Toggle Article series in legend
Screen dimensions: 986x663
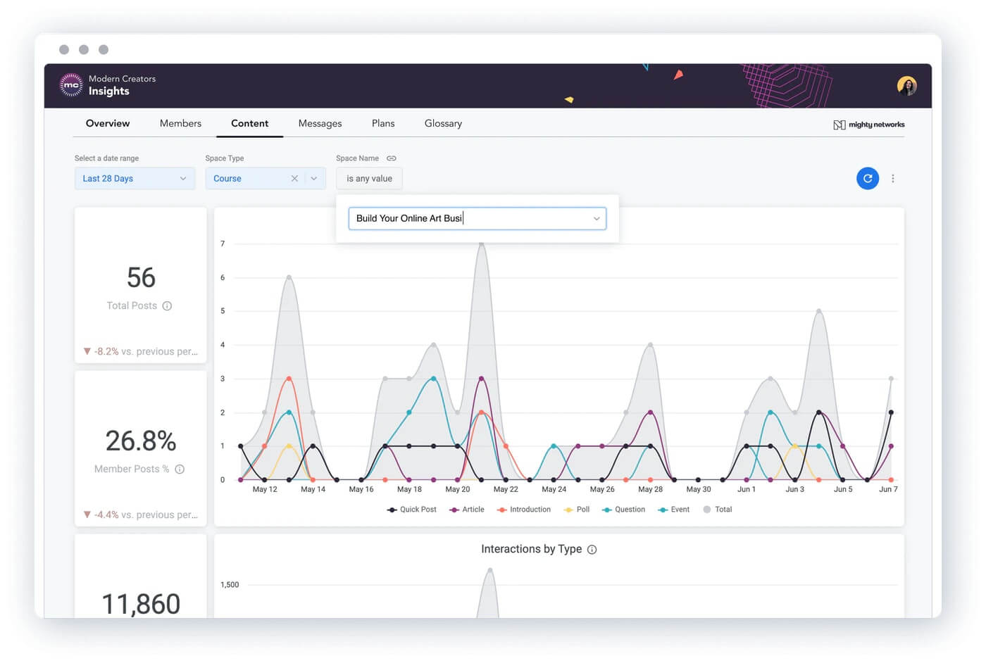pyautogui.click(x=467, y=510)
